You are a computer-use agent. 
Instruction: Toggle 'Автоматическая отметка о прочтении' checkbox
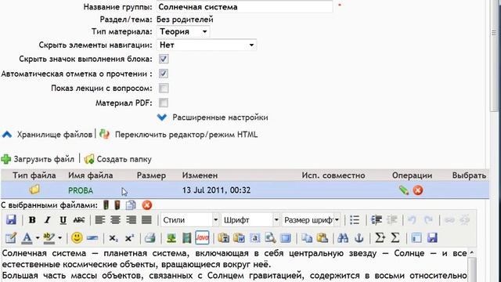[x=164, y=74]
